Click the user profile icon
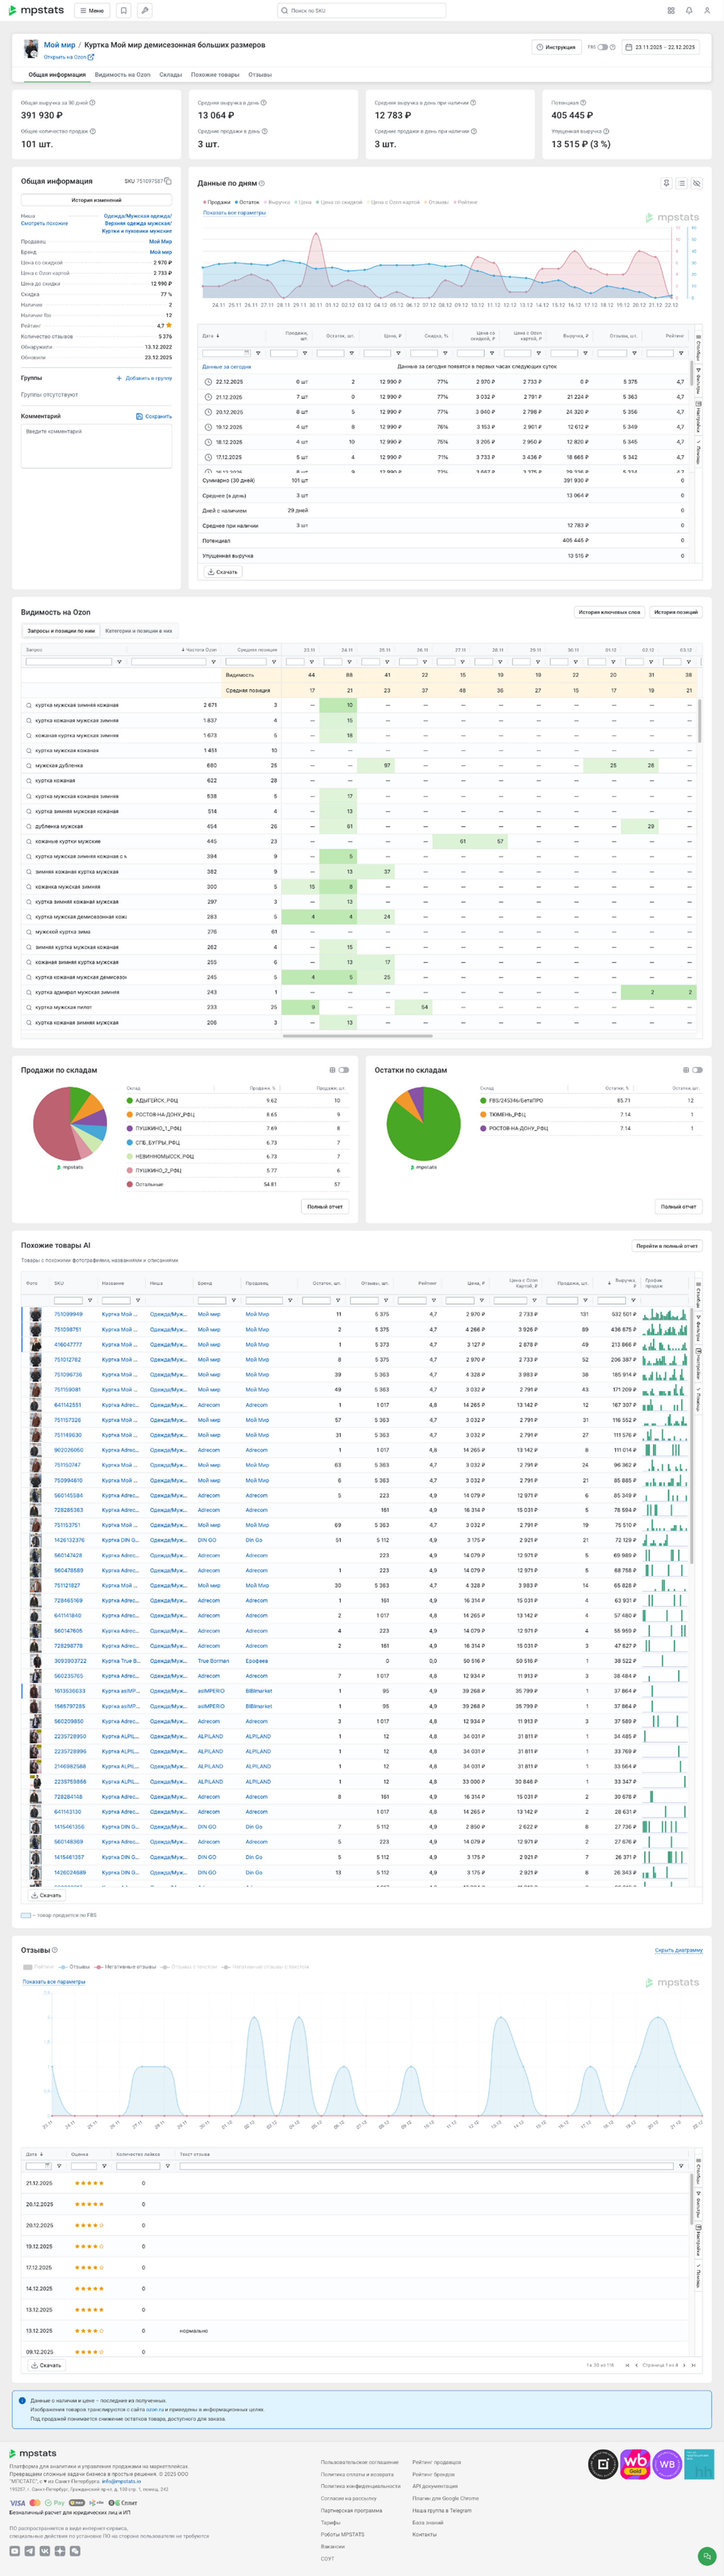 tap(707, 11)
